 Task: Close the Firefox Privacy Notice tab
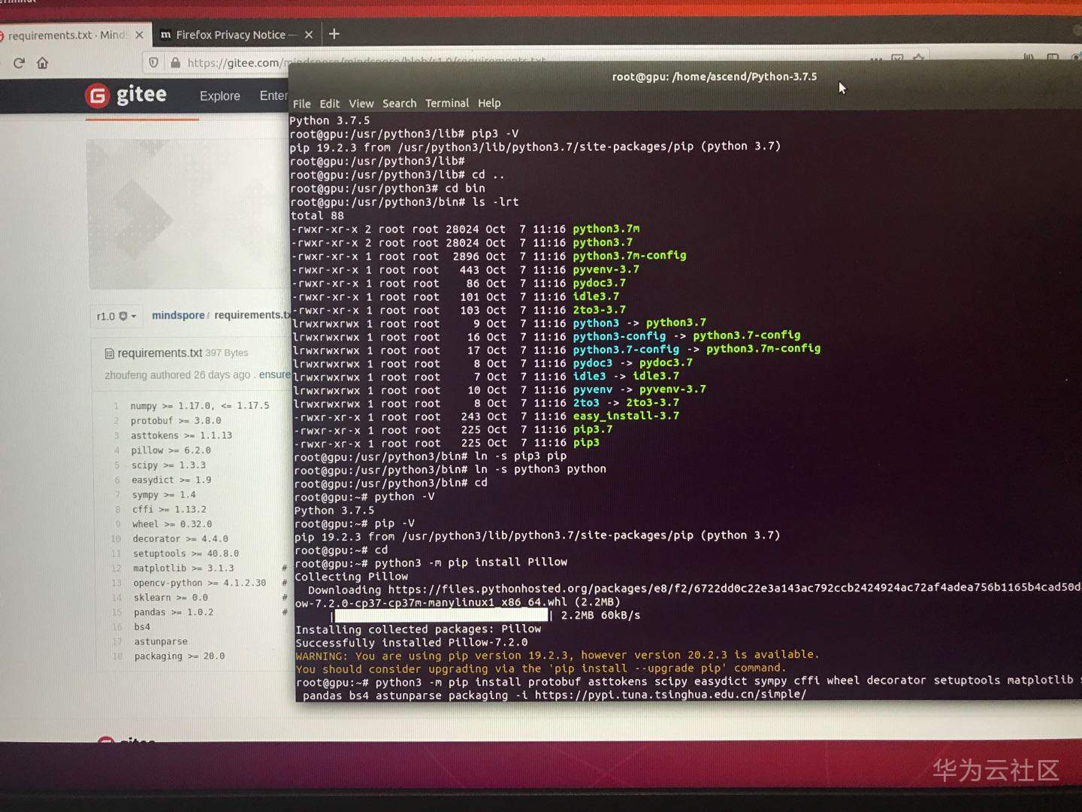309,35
